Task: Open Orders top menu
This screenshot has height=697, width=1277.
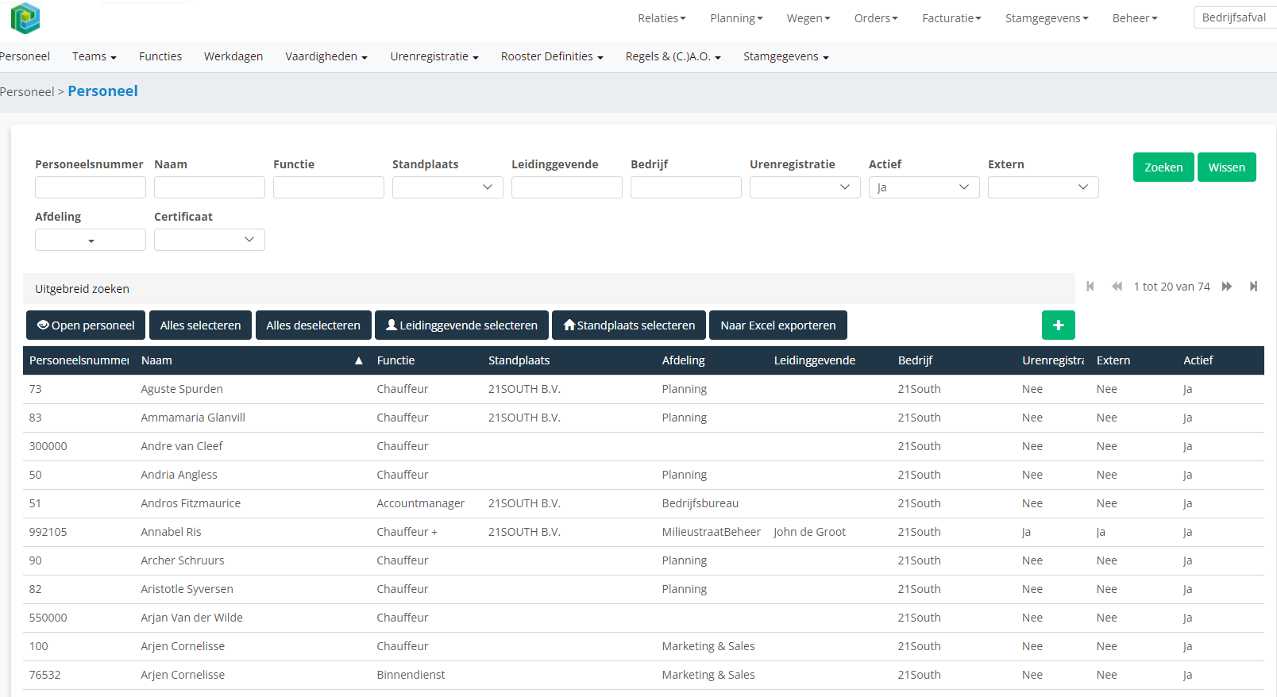Action: (x=876, y=18)
